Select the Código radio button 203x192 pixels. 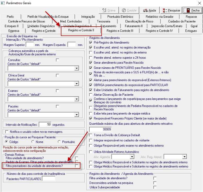click(7, 142)
